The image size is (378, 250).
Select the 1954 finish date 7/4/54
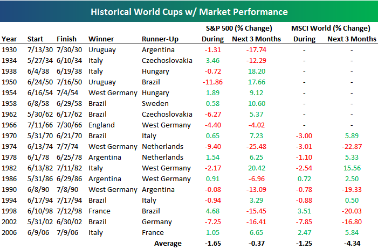point(67,93)
